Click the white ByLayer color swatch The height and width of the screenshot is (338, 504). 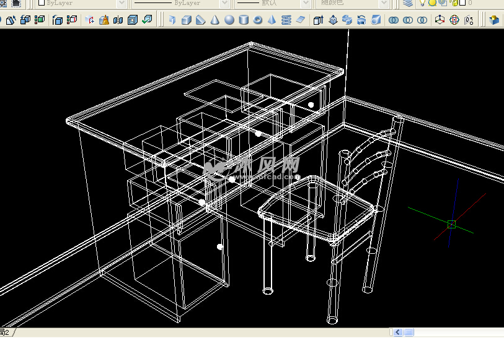click(42, 3)
